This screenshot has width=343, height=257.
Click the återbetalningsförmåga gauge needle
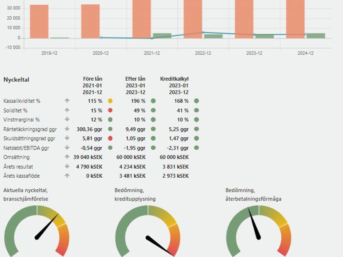255,224
